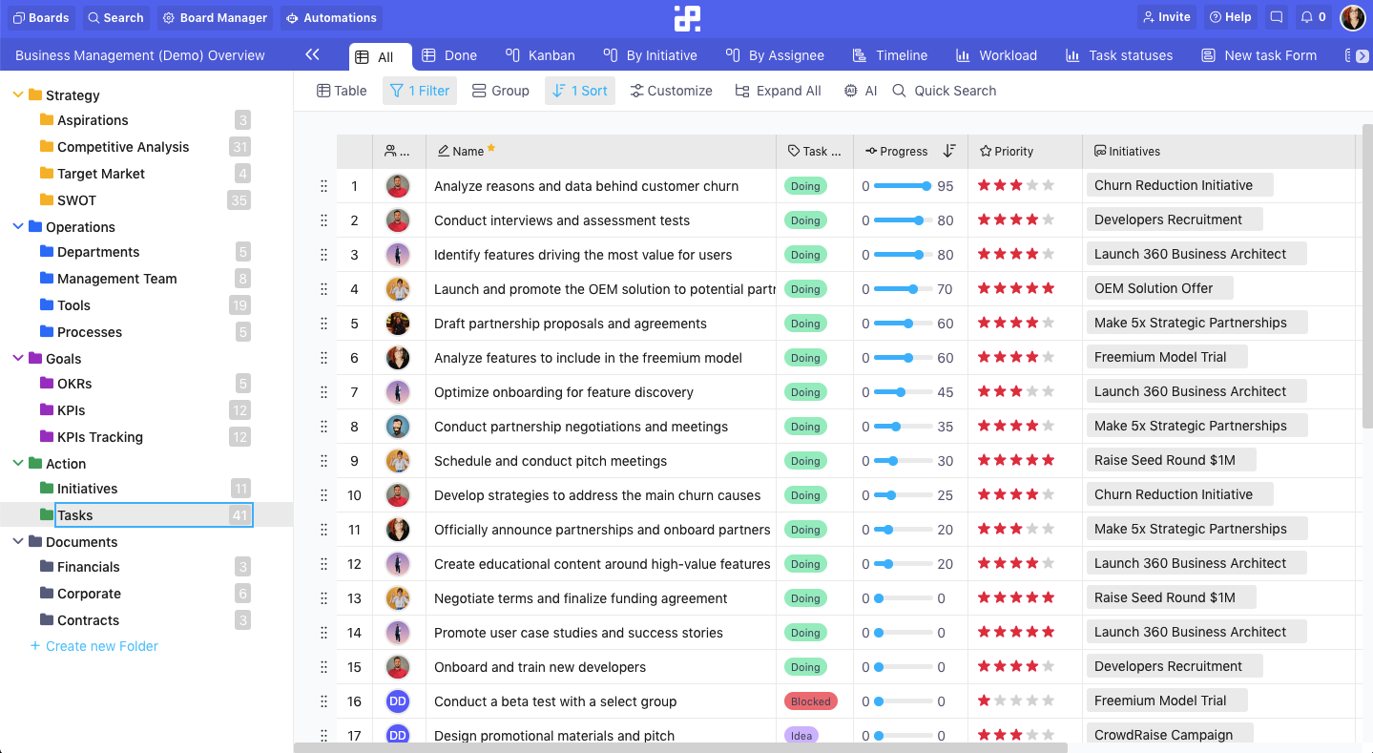This screenshot has width=1373, height=753.
Task: Open the Timeline view tab
Action: [x=902, y=54]
